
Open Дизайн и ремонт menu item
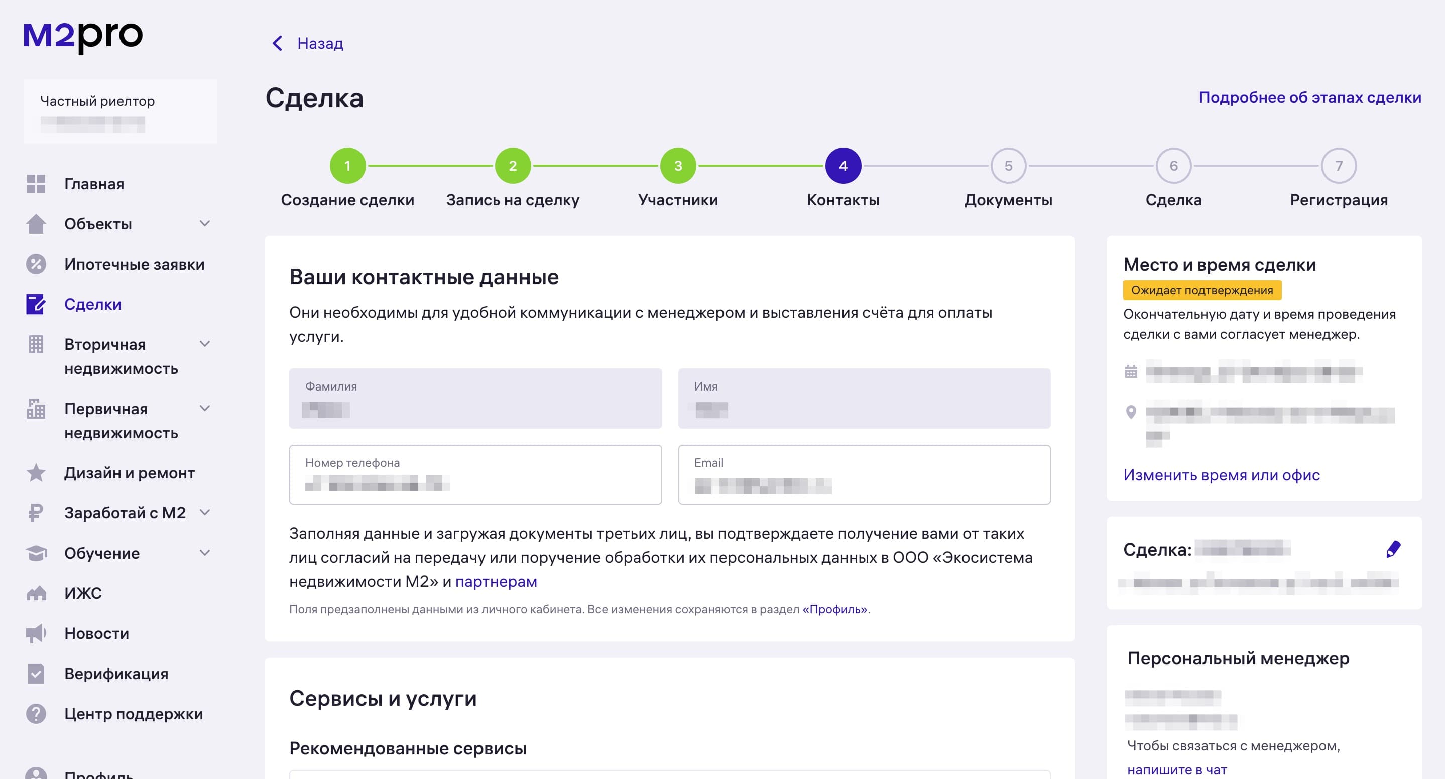pyautogui.click(x=130, y=473)
